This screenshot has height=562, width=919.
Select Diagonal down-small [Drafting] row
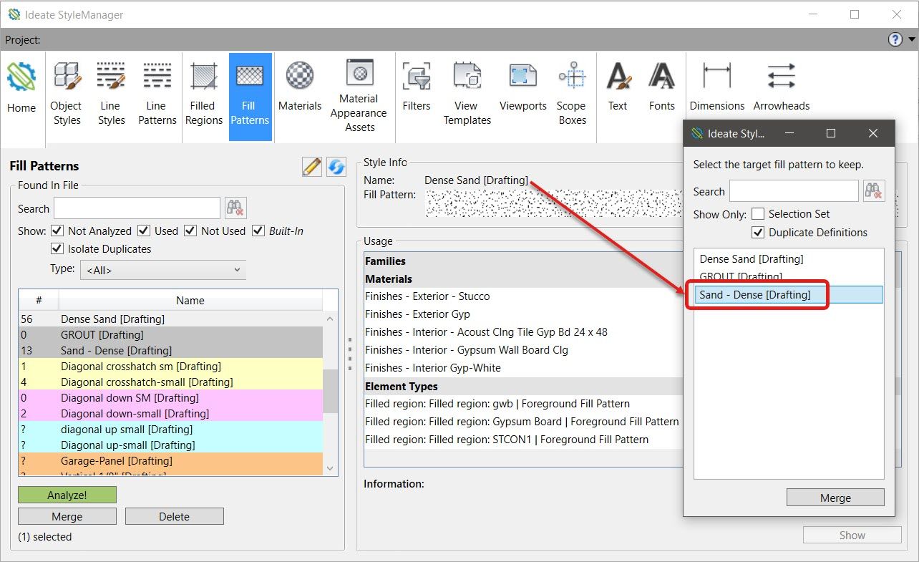pos(171,413)
